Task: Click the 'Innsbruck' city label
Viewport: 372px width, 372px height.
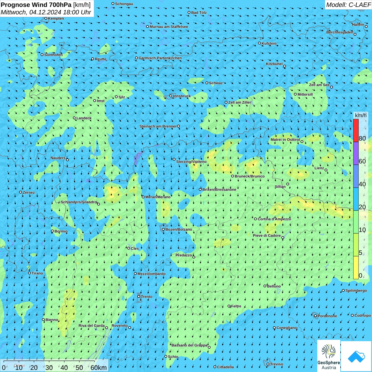Action: (182, 96)
